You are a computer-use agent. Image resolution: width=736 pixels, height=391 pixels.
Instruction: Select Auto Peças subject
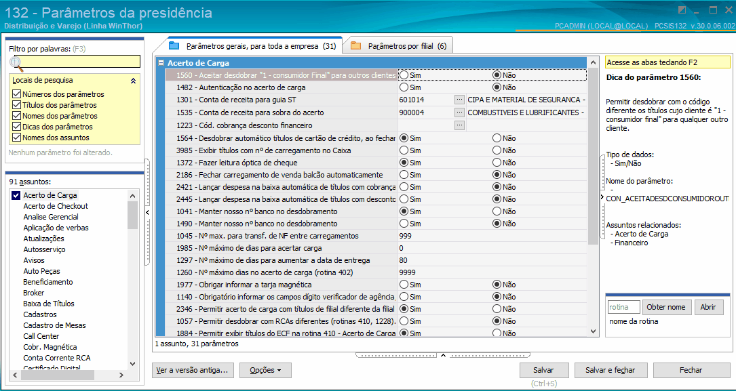point(42,271)
